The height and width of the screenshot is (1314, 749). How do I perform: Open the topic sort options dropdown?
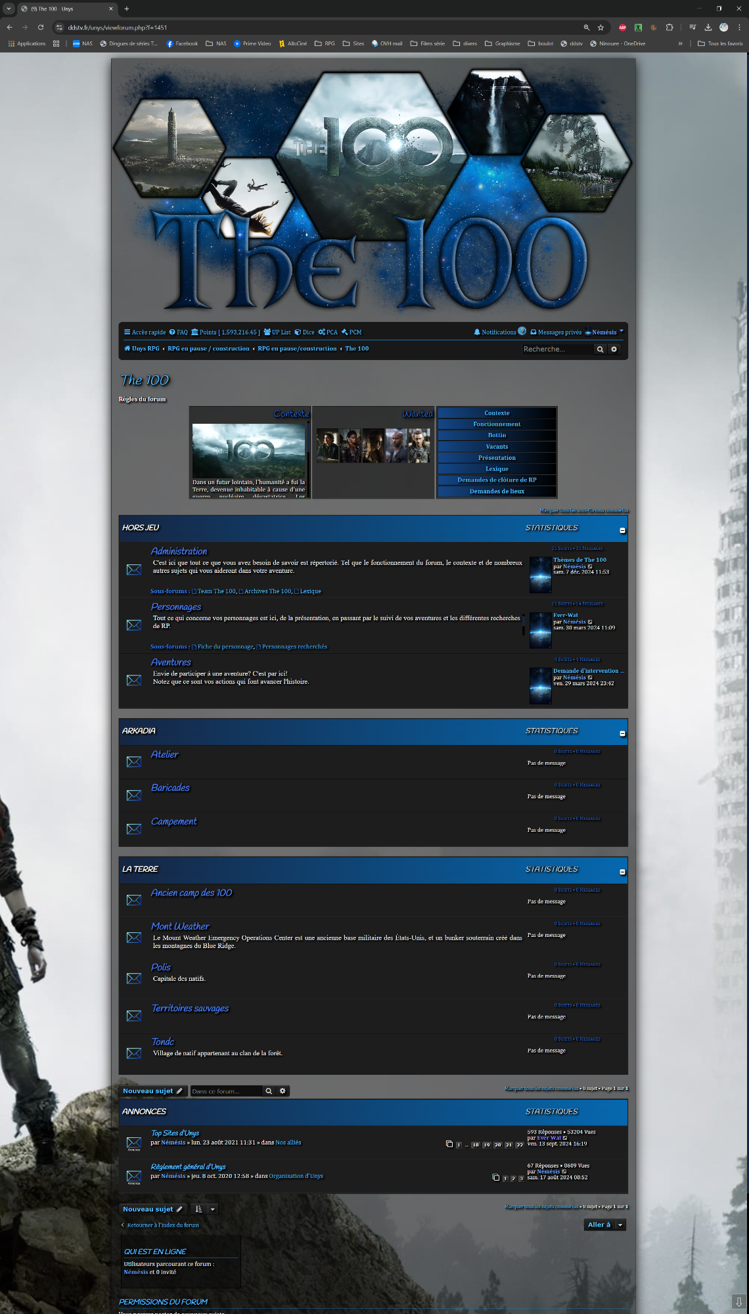point(206,1209)
